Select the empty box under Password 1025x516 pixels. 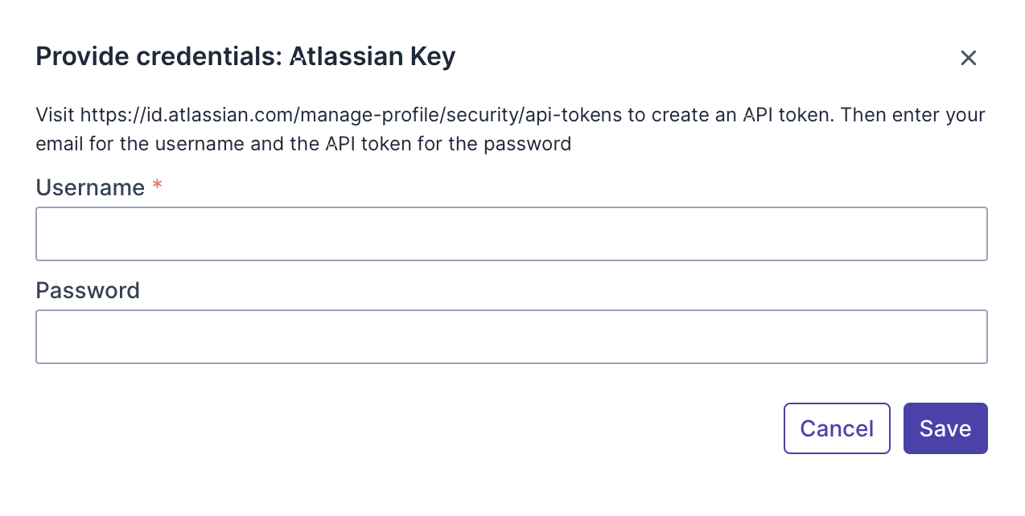click(x=511, y=337)
